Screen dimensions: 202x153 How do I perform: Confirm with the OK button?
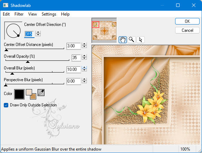coord(187,21)
